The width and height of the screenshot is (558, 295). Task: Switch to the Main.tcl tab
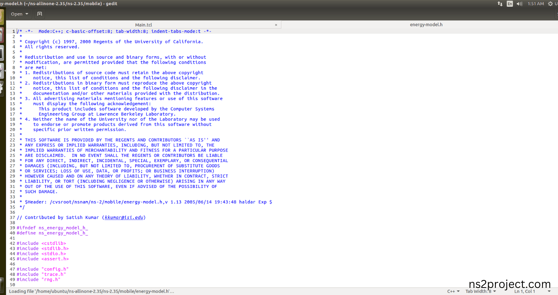tap(144, 25)
